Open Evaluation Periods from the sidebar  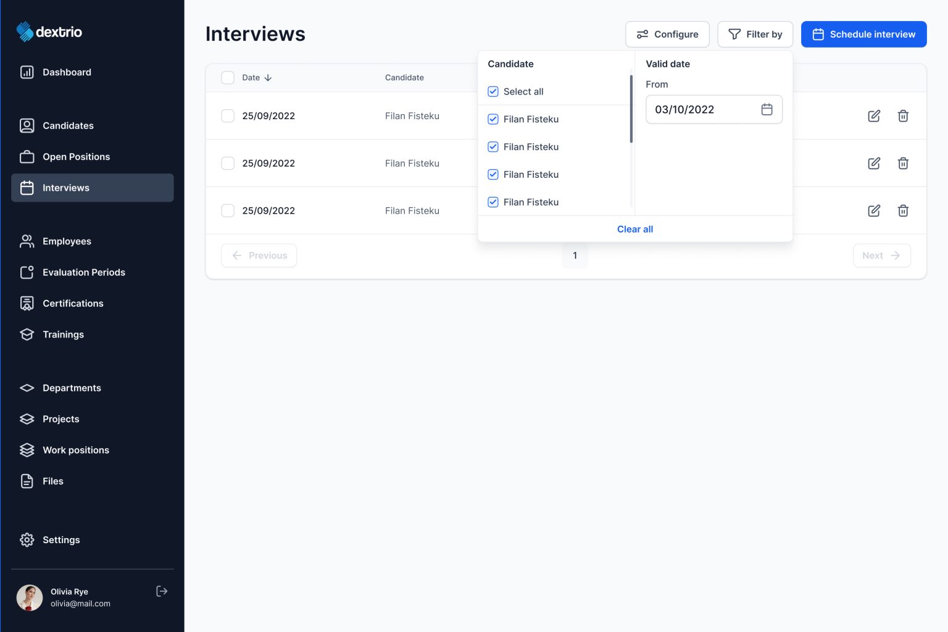83,272
